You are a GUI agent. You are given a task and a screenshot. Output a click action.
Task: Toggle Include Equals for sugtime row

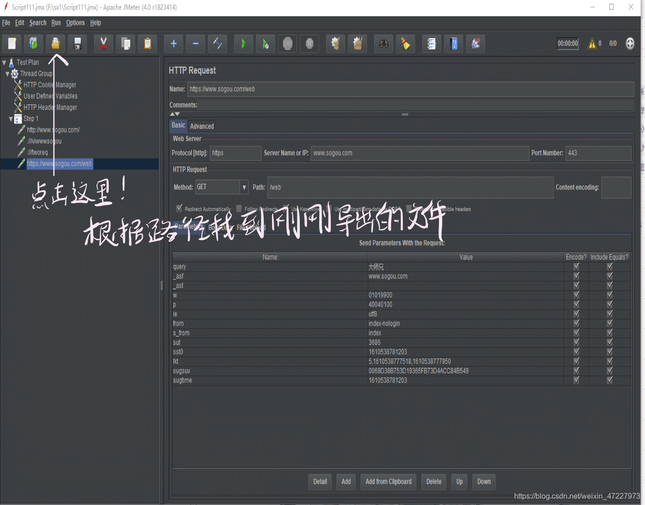(x=610, y=380)
